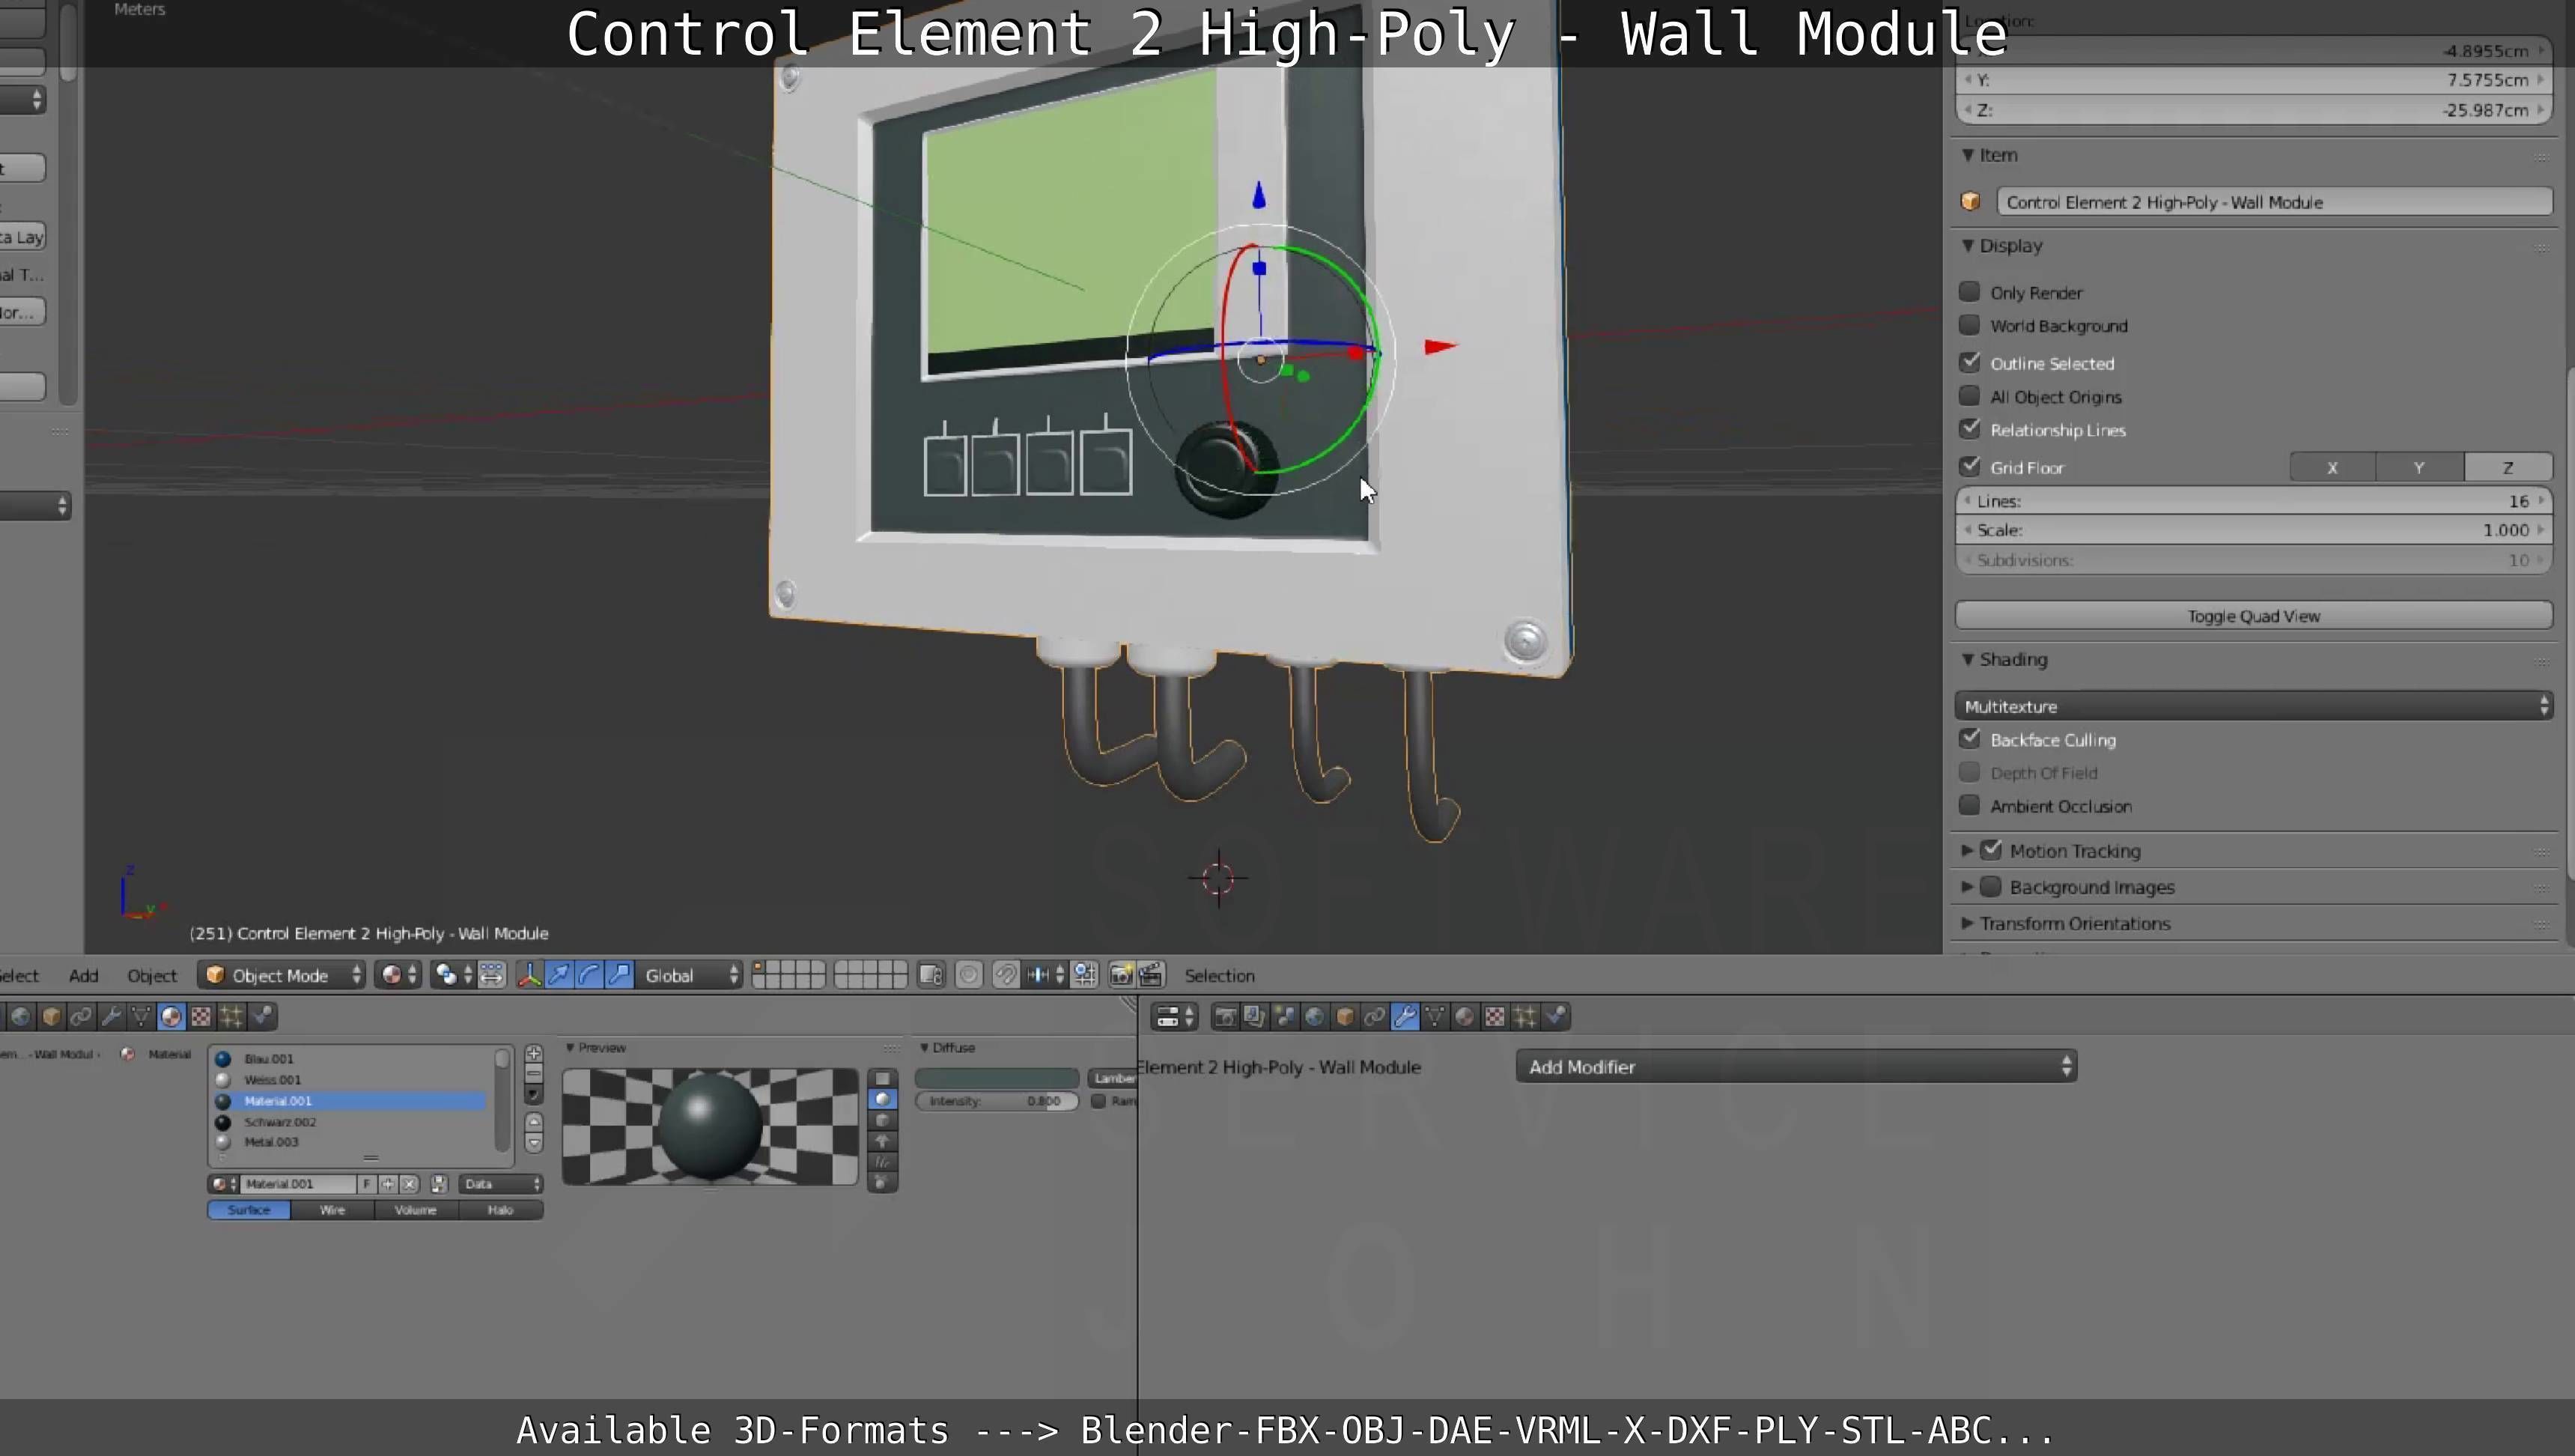Switch preview to flat plane icon

coord(881,1079)
